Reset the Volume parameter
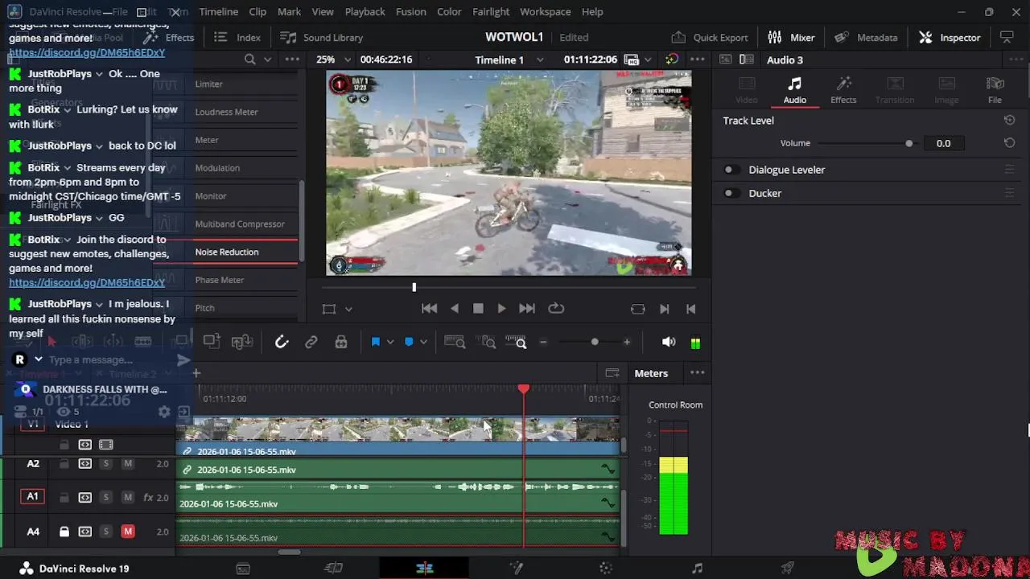Viewport: 1030px width, 579px height. click(x=1009, y=143)
